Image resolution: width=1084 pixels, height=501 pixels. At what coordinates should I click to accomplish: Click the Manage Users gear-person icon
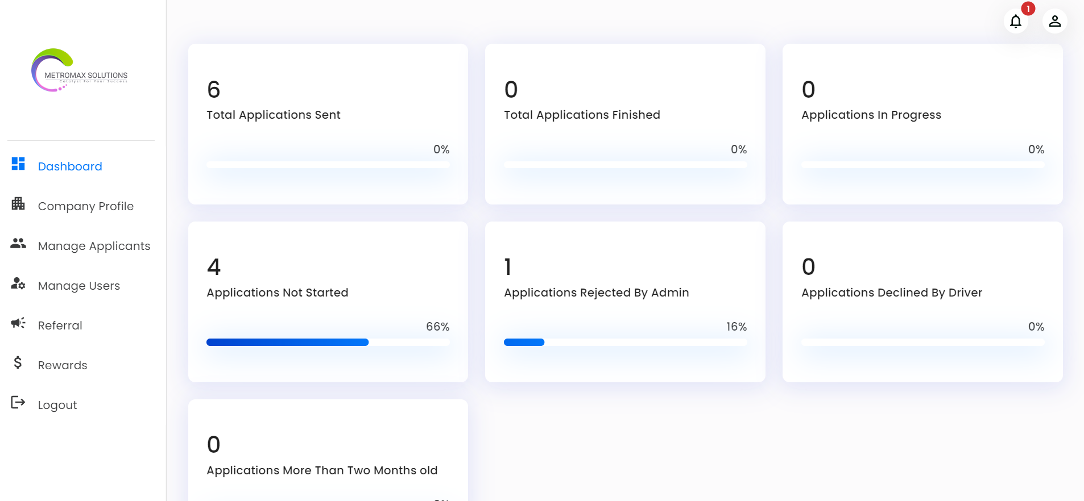click(x=18, y=283)
